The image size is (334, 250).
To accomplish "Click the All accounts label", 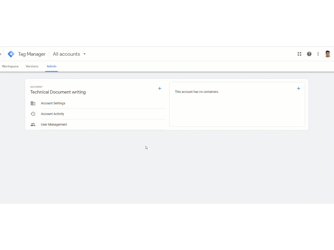I will 66,54.
